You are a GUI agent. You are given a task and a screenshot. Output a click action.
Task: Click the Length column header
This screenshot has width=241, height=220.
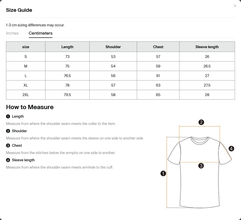pyautogui.click(x=67, y=47)
